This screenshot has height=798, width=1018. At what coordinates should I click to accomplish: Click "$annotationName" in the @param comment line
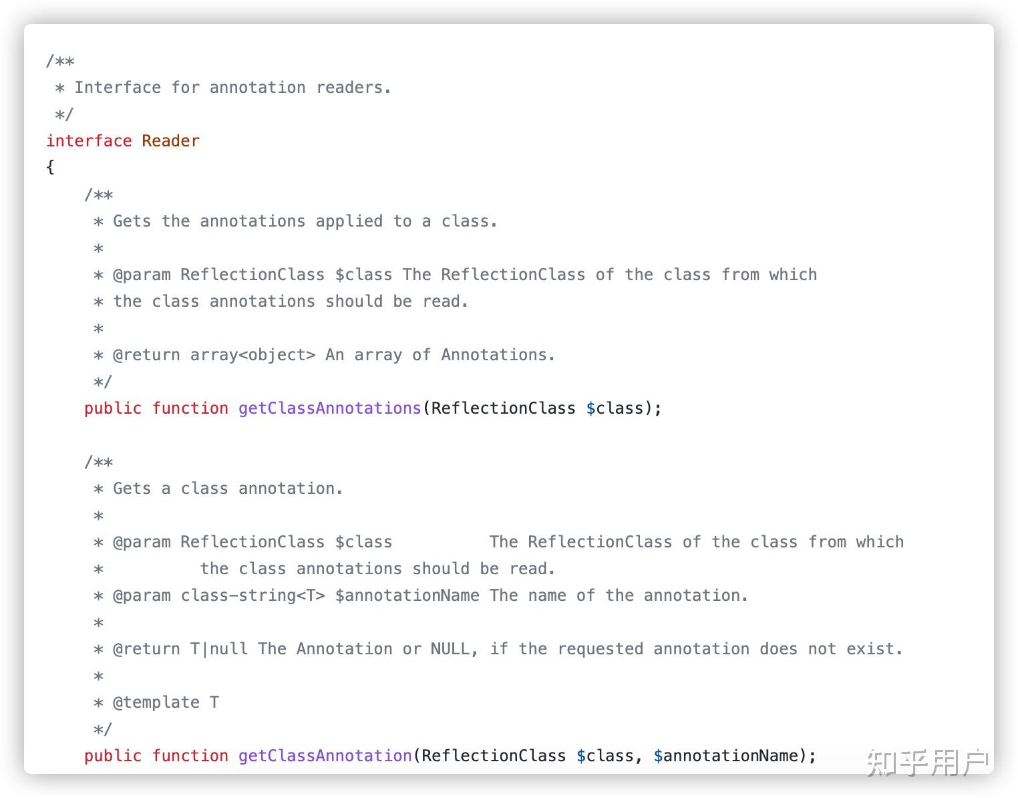click(x=407, y=595)
